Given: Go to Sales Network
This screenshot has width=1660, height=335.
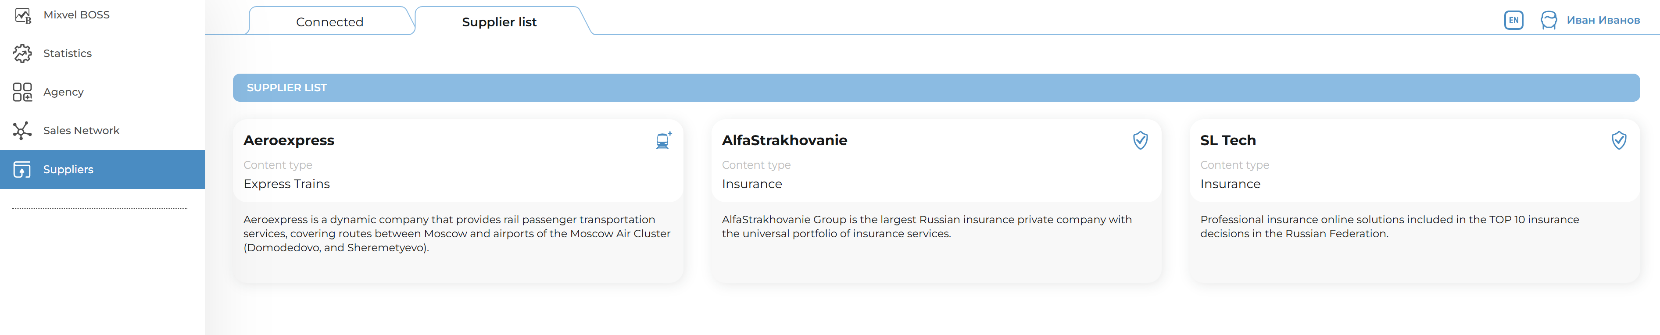Looking at the screenshot, I should 81,131.
